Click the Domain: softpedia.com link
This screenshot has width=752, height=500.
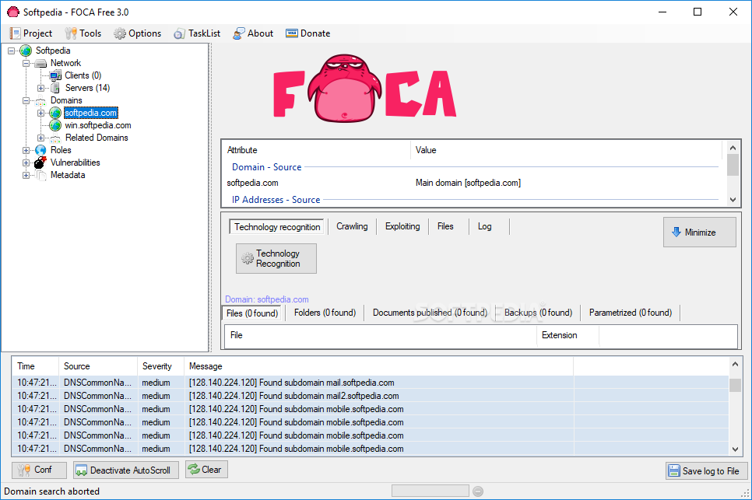267,299
